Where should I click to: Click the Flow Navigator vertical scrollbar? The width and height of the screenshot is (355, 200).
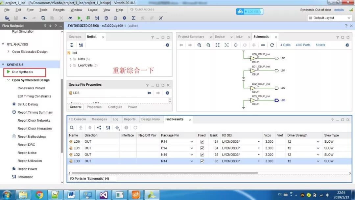[x=62, y=116]
